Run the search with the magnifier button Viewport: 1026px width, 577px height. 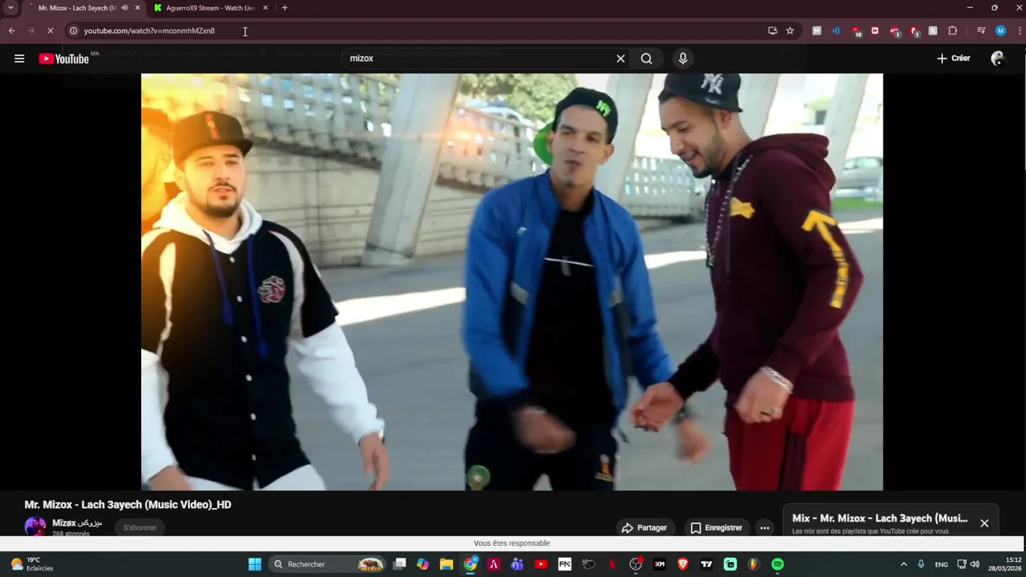646,59
